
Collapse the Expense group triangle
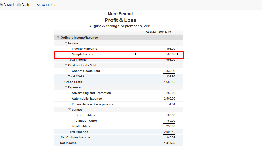click(66, 87)
